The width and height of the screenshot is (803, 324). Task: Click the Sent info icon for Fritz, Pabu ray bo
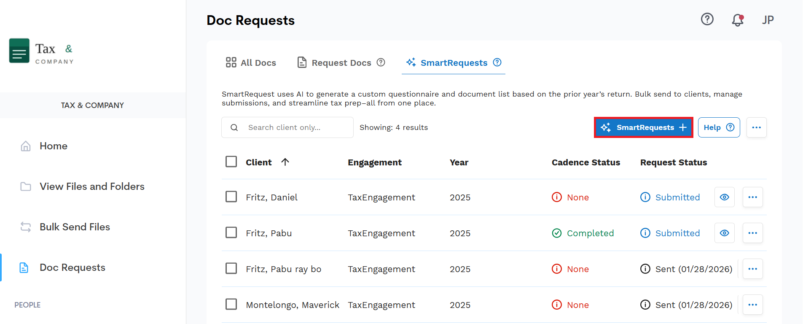click(x=645, y=269)
